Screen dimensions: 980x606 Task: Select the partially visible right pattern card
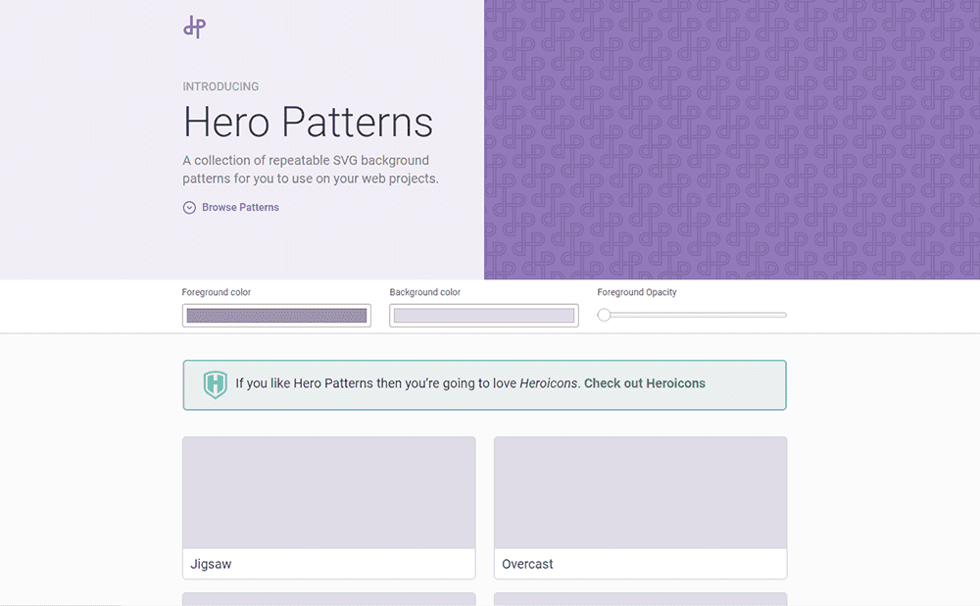pos(639,599)
